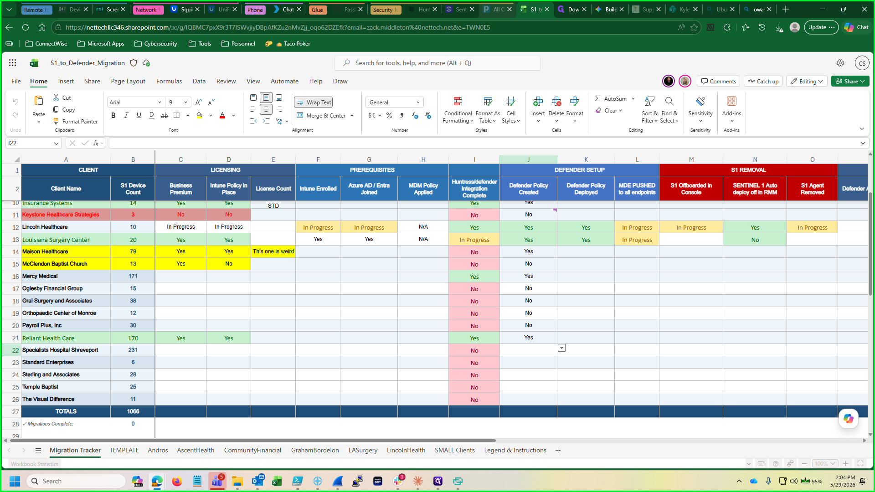Click the percent style icon

[389, 115]
